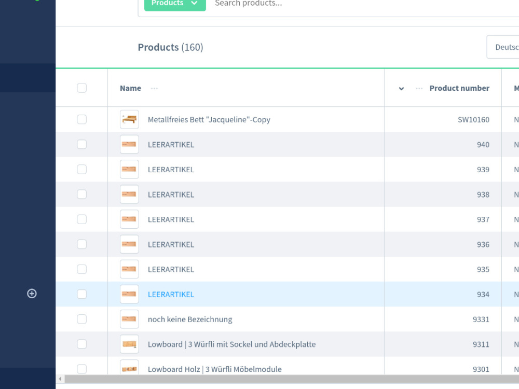Select checkbox for product 936
The image size is (519, 389).
pos(82,244)
